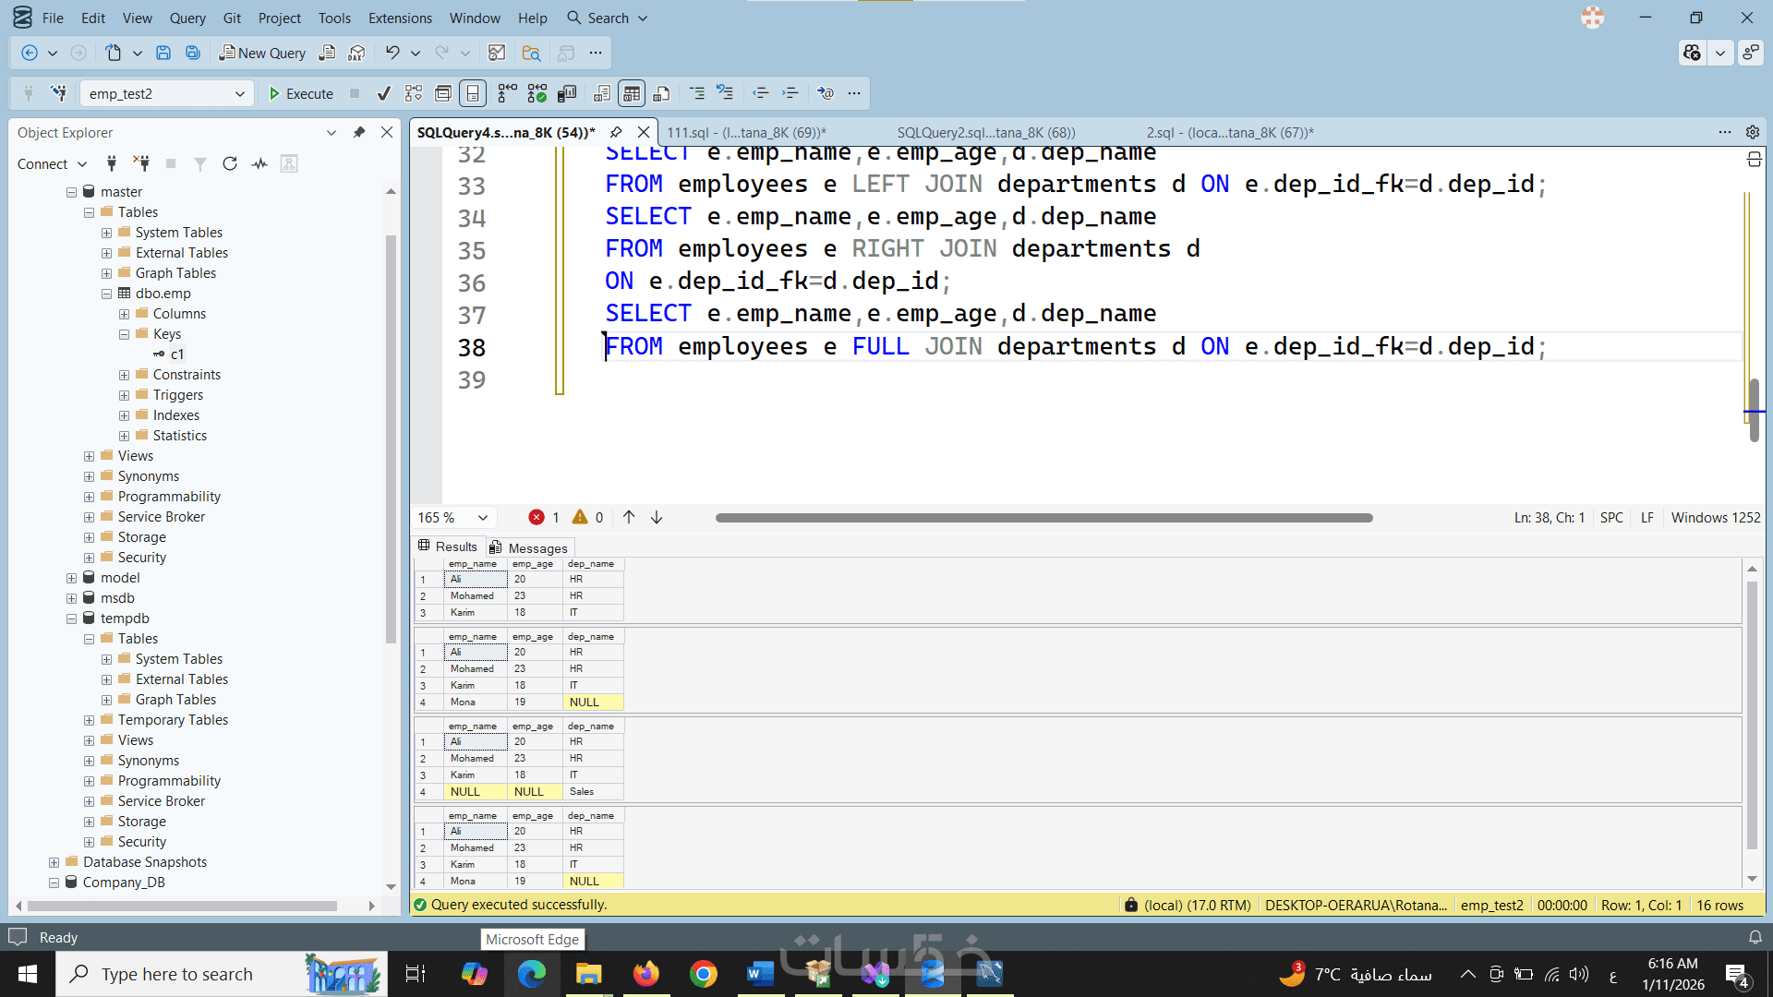1773x997 pixels.
Task: Open Chrome from the taskbar
Action: [703, 974]
